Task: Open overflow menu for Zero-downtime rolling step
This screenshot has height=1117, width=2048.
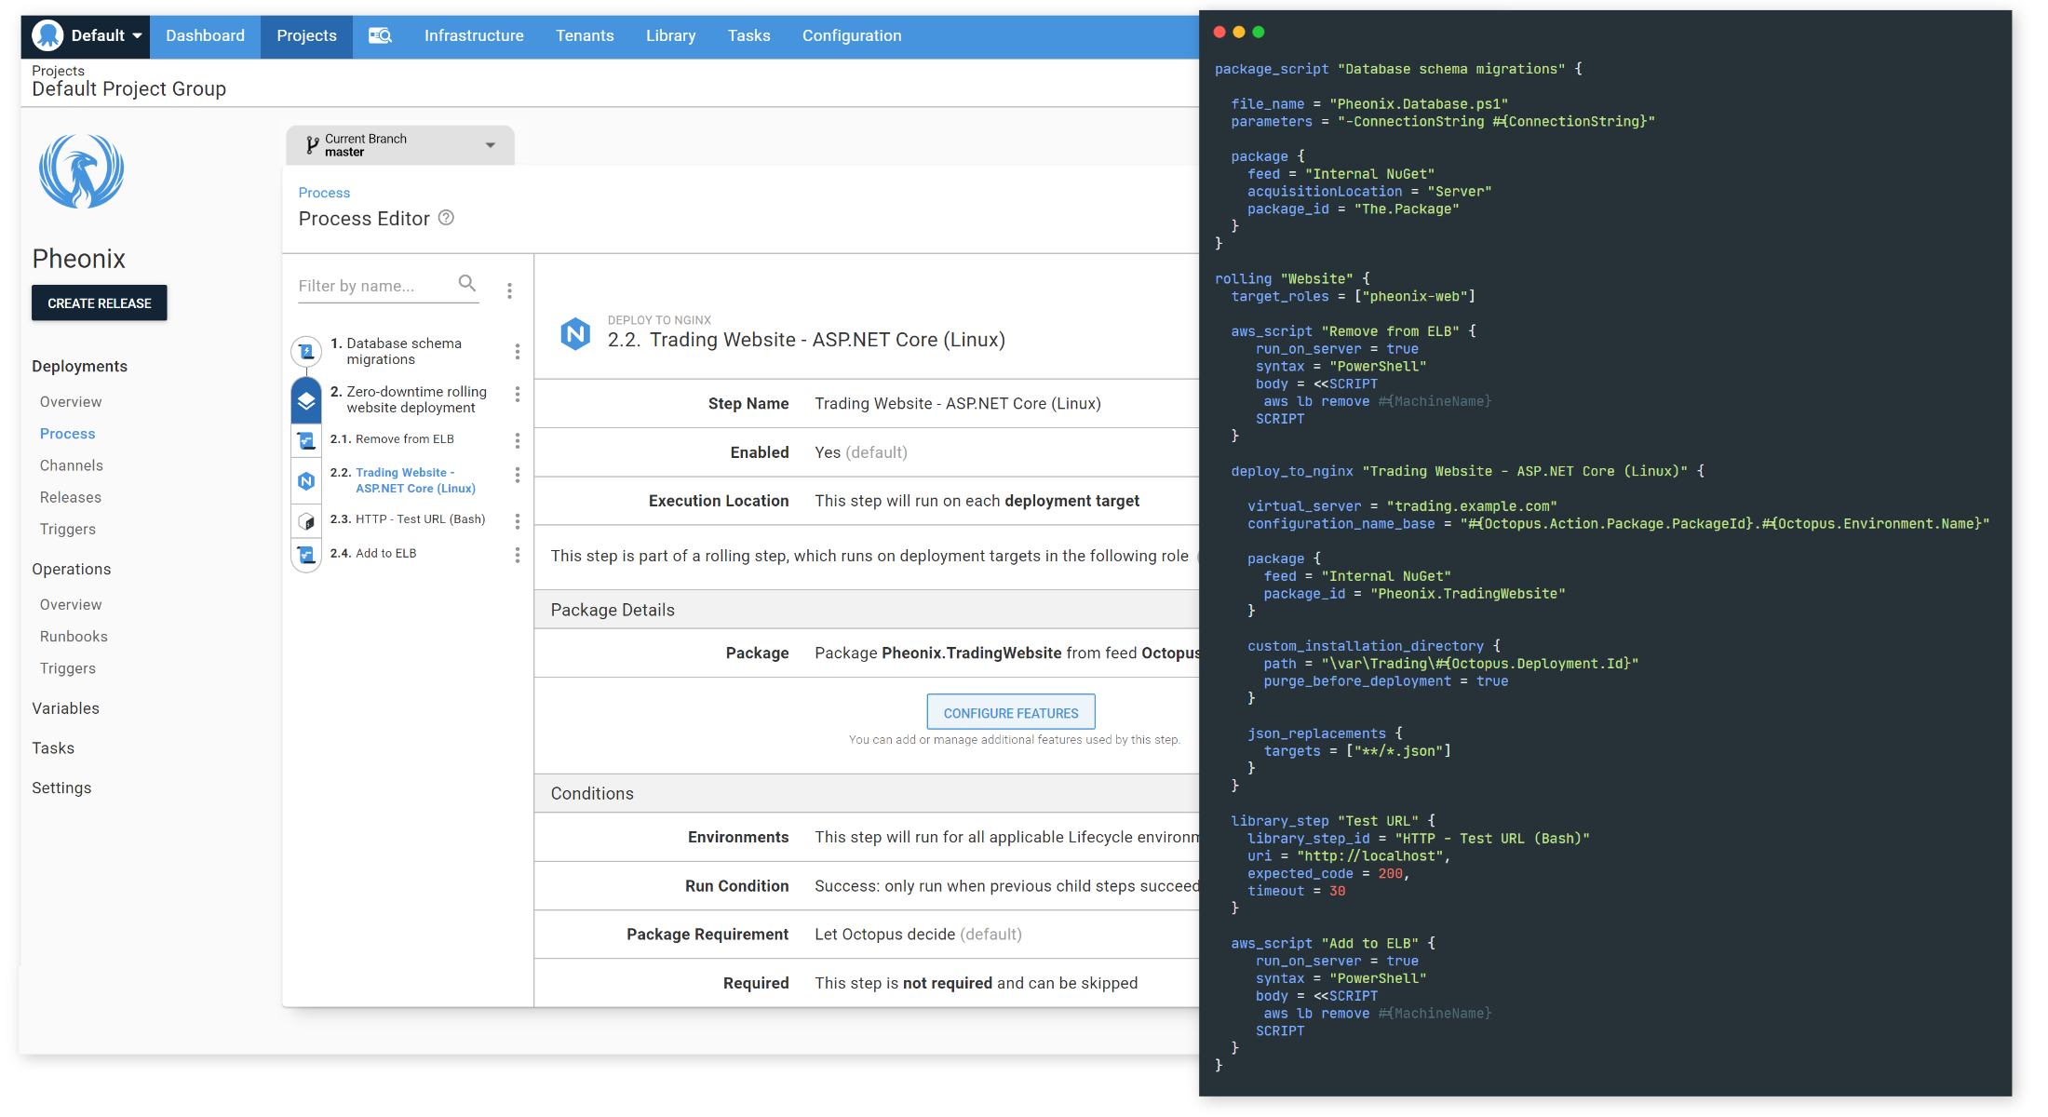Action: (518, 395)
